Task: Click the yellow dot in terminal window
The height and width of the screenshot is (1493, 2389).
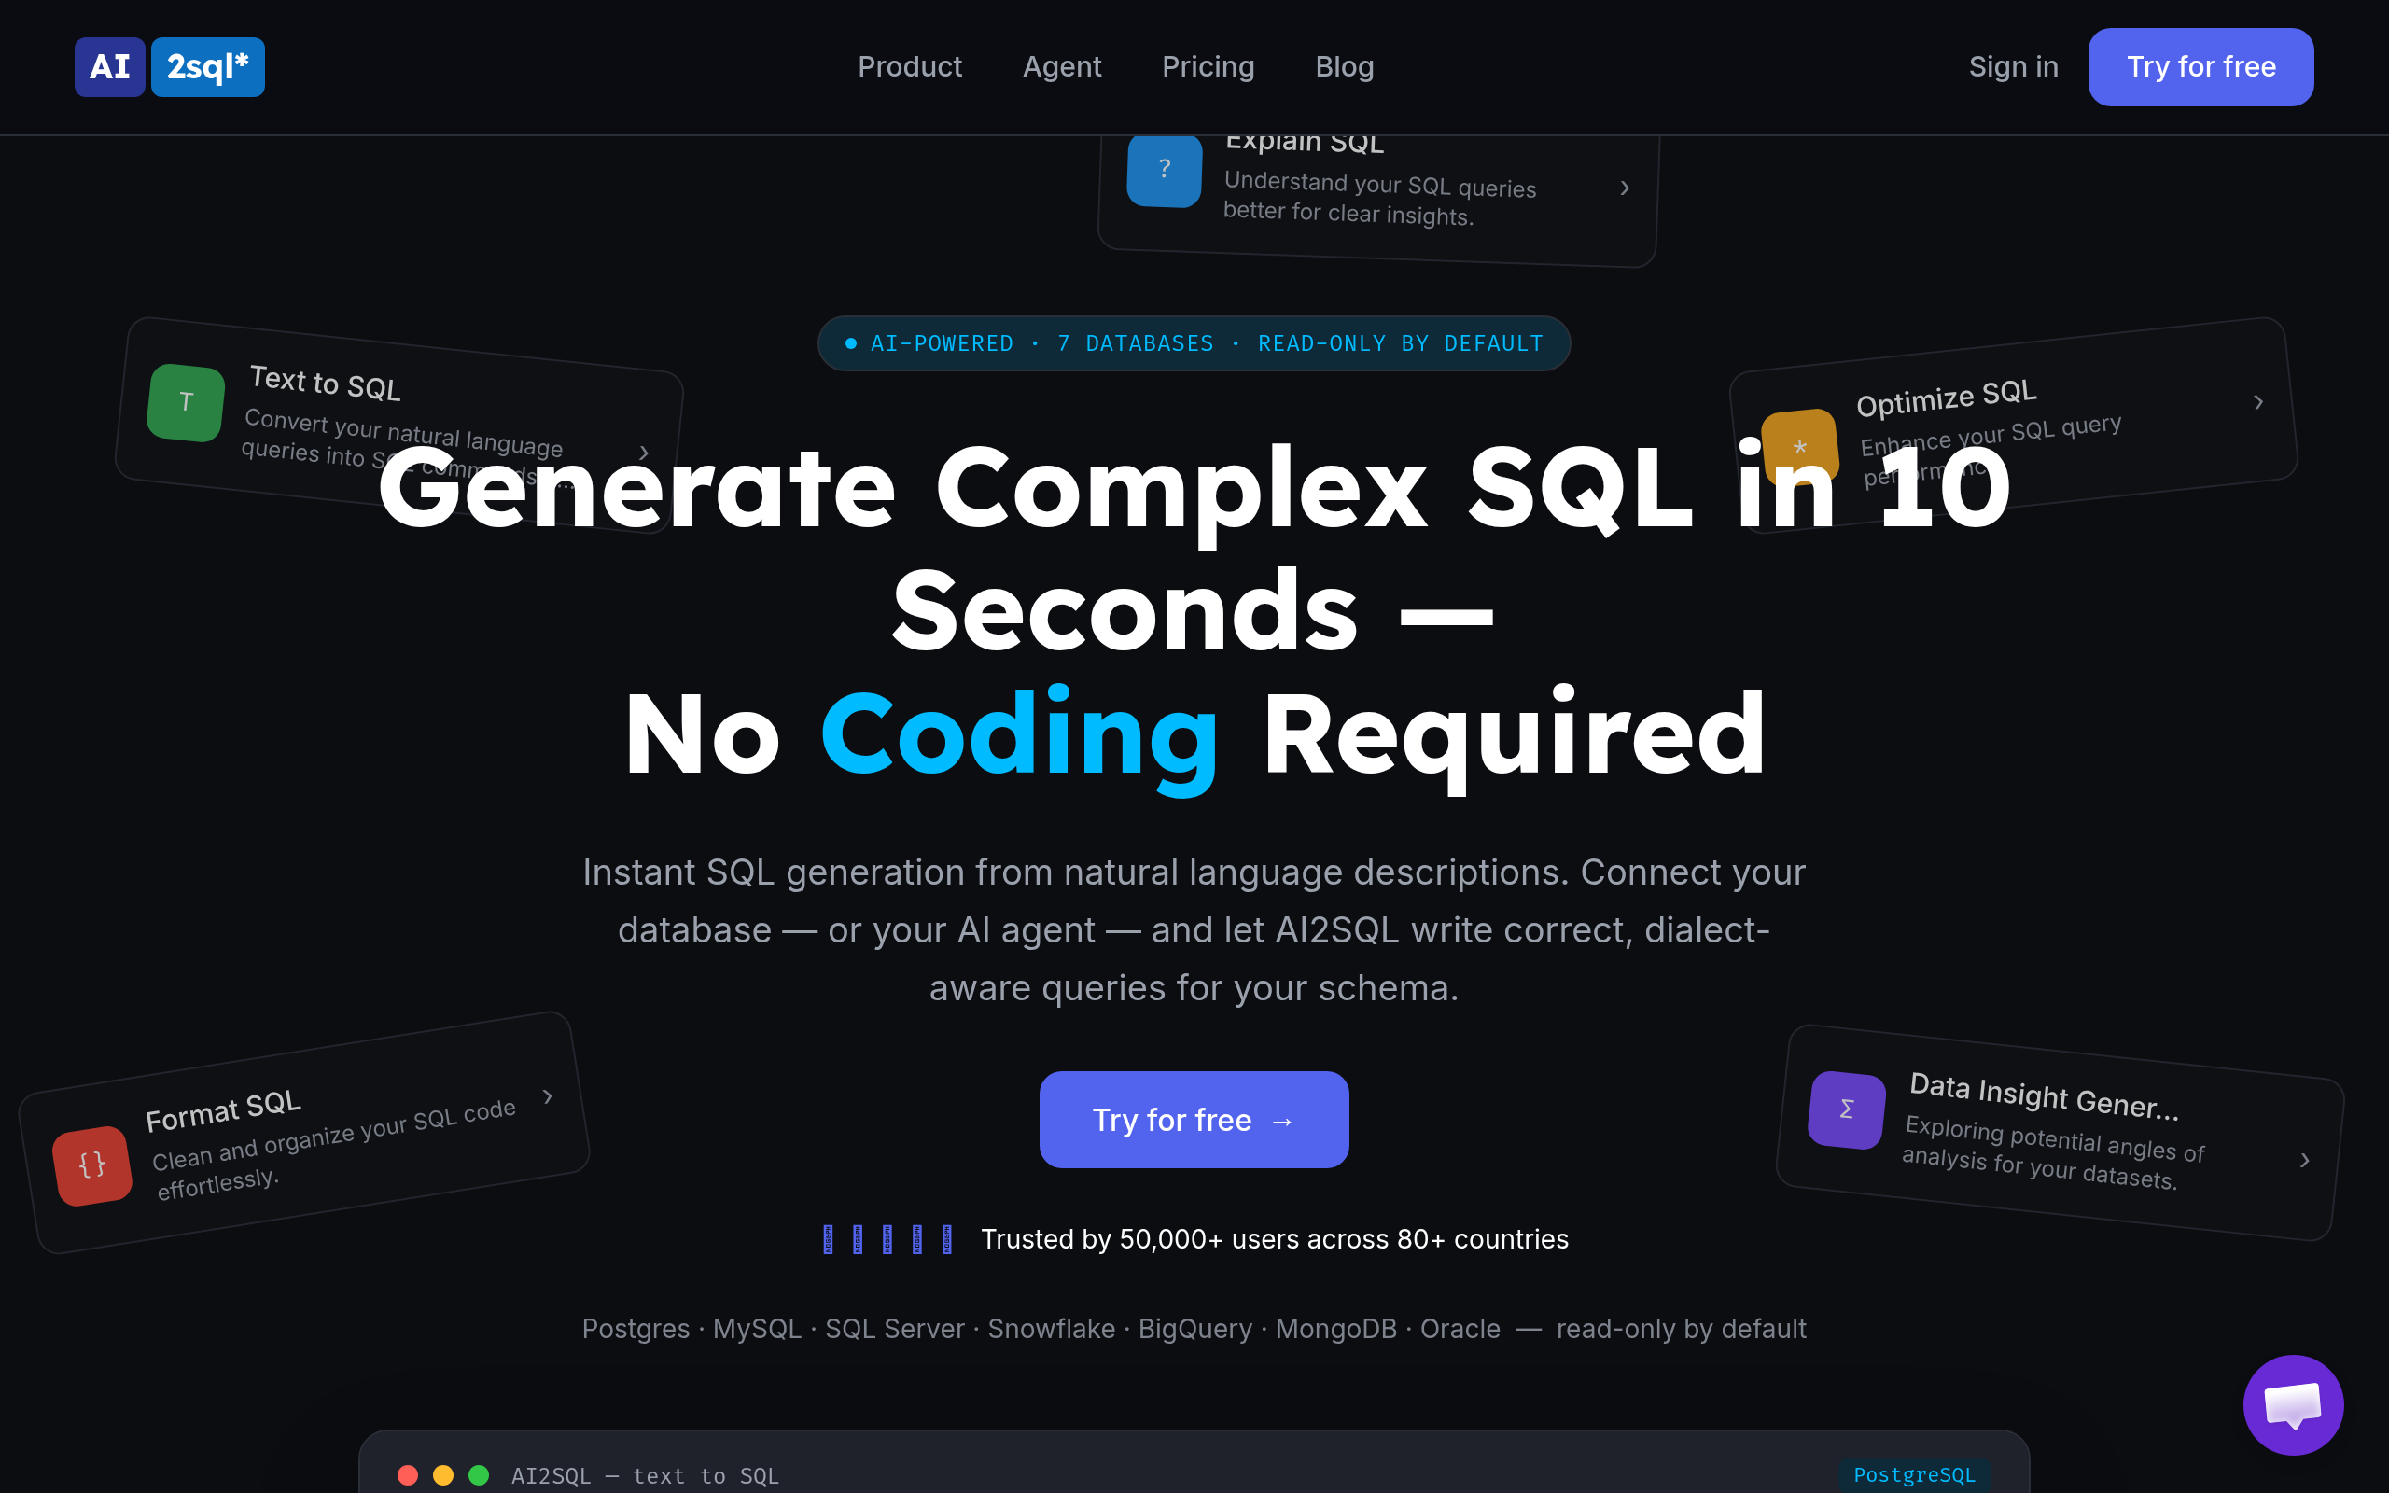Action: tap(443, 1474)
